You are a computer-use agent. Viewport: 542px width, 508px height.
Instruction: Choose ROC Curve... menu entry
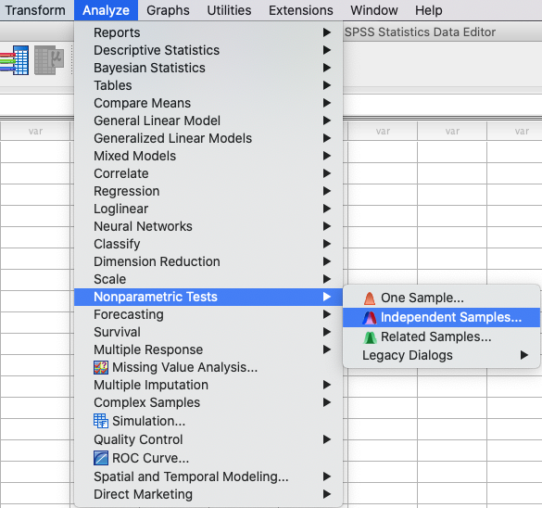click(208, 458)
